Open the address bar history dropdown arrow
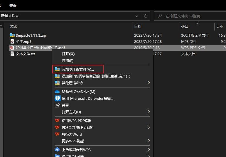This screenshot has width=226, height=157. (x=137, y=16)
